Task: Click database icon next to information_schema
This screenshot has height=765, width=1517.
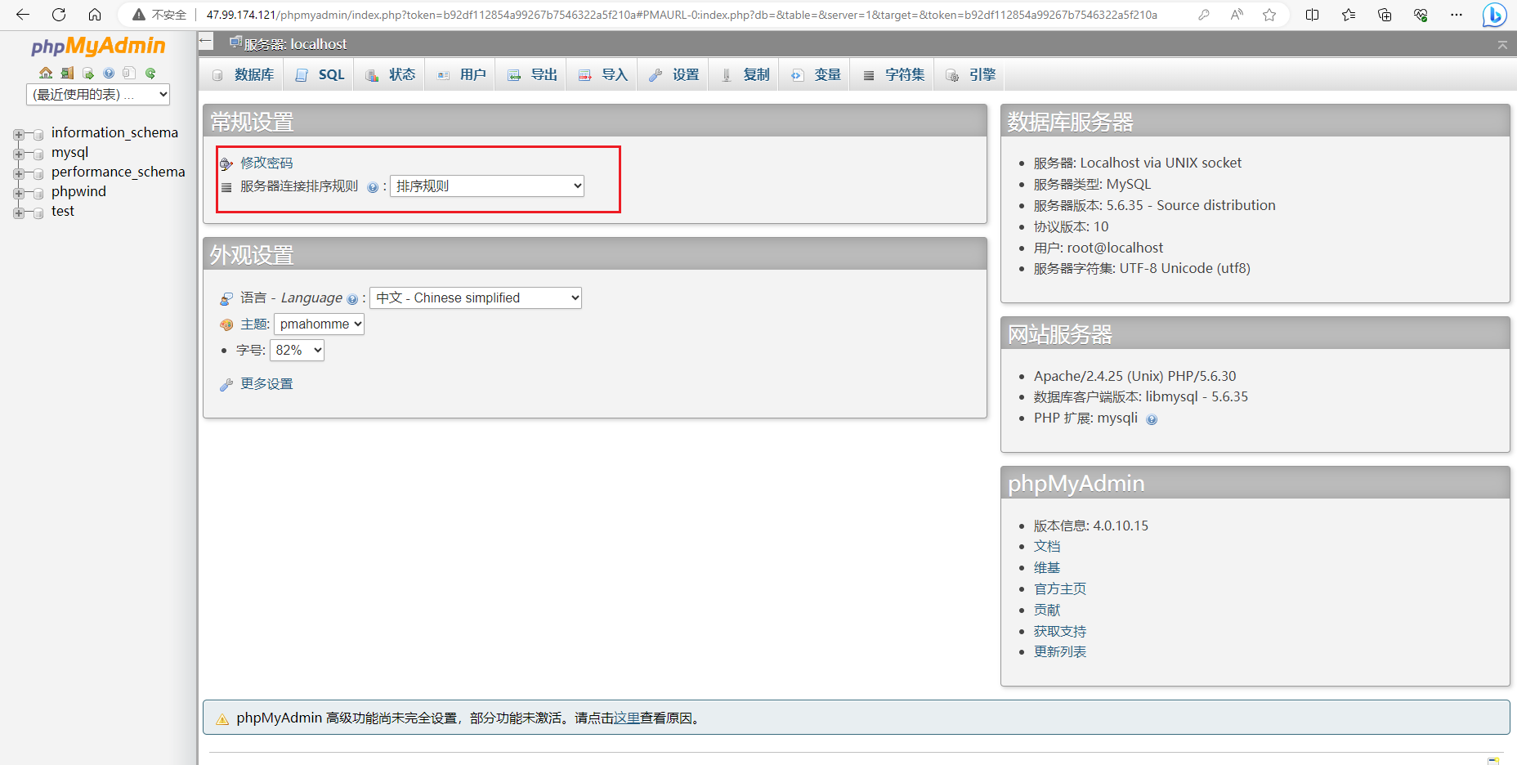Action: (38, 135)
